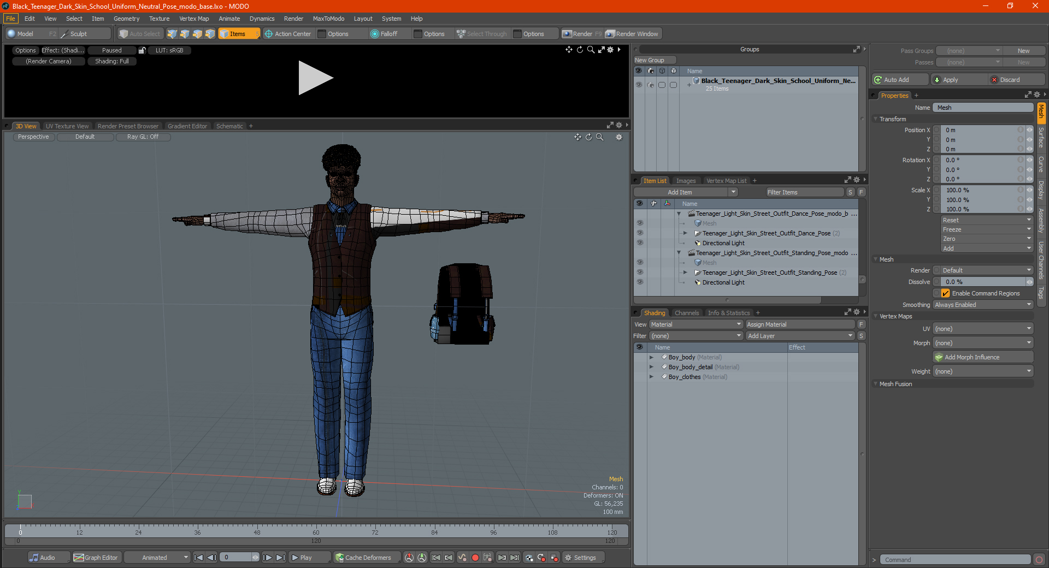Click Auto Add button
The height and width of the screenshot is (568, 1049).
[x=899, y=80]
